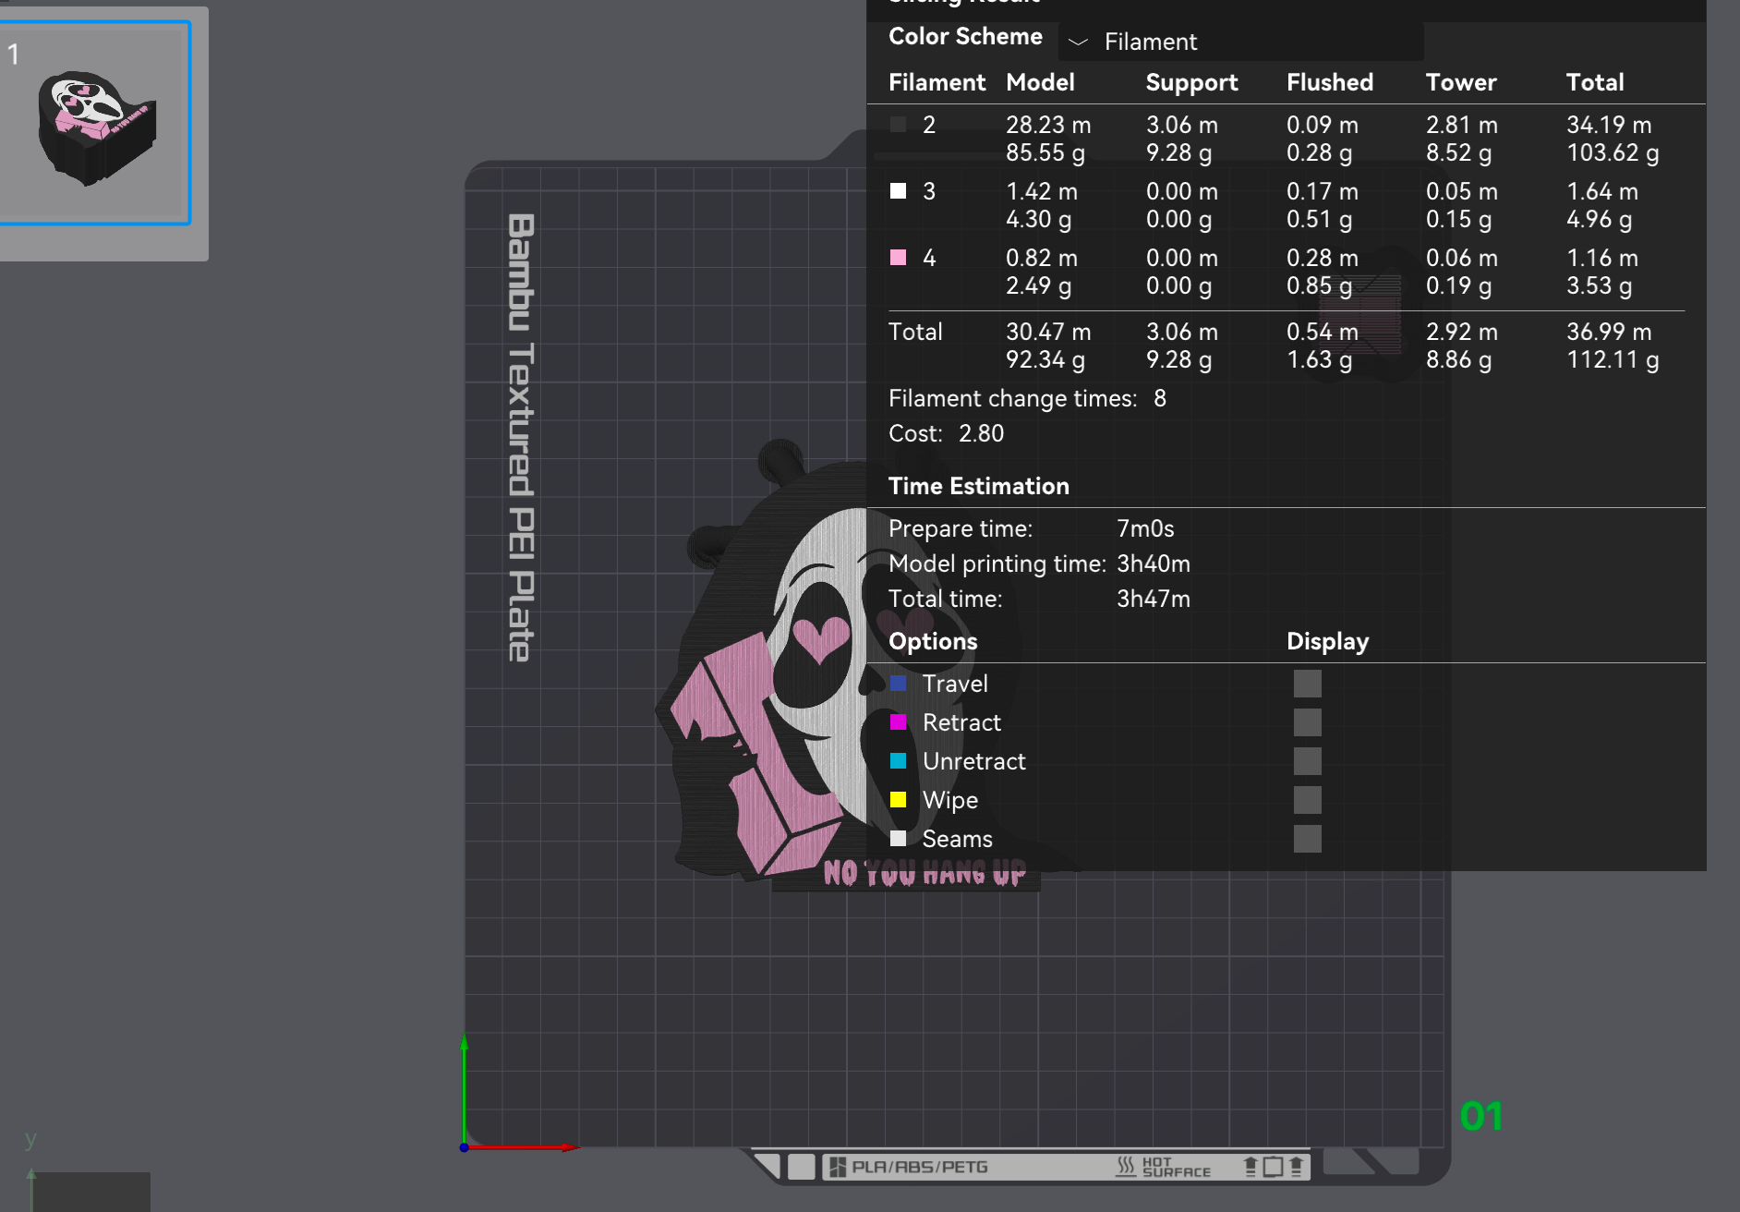The height and width of the screenshot is (1212, 1740).
Task: Select the plate 1 thumbnail
Action: coord(95,124)
